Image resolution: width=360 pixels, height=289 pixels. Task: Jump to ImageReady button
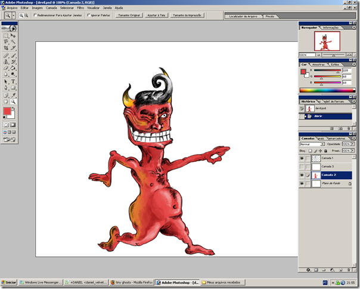point(10,139)
